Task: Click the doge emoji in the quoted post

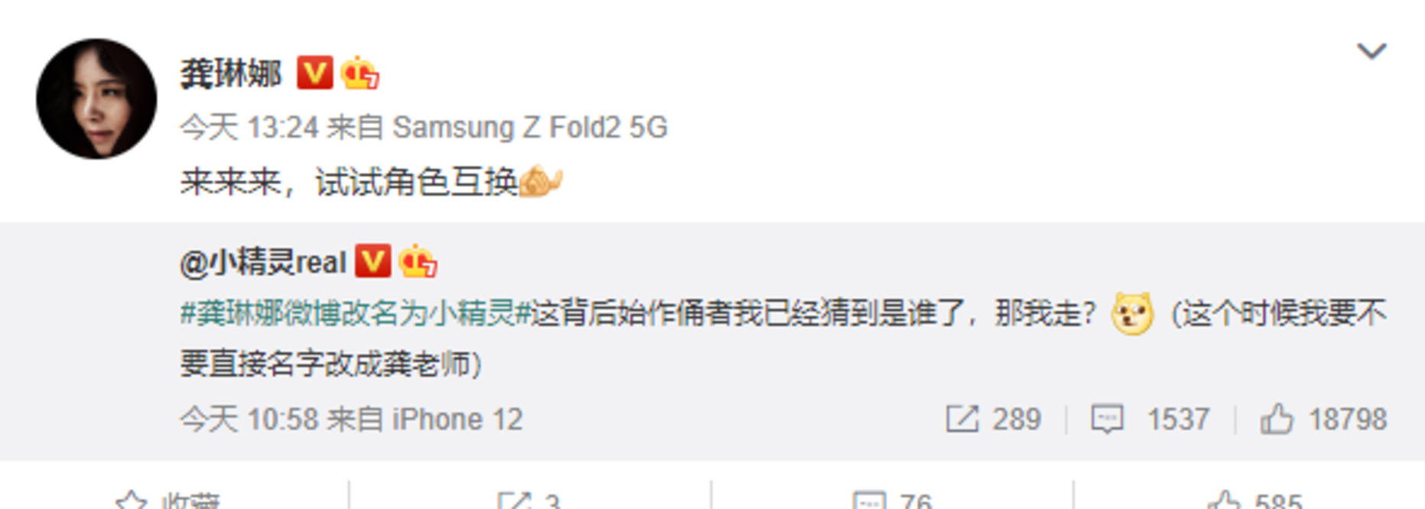Action: [1132, 313]
